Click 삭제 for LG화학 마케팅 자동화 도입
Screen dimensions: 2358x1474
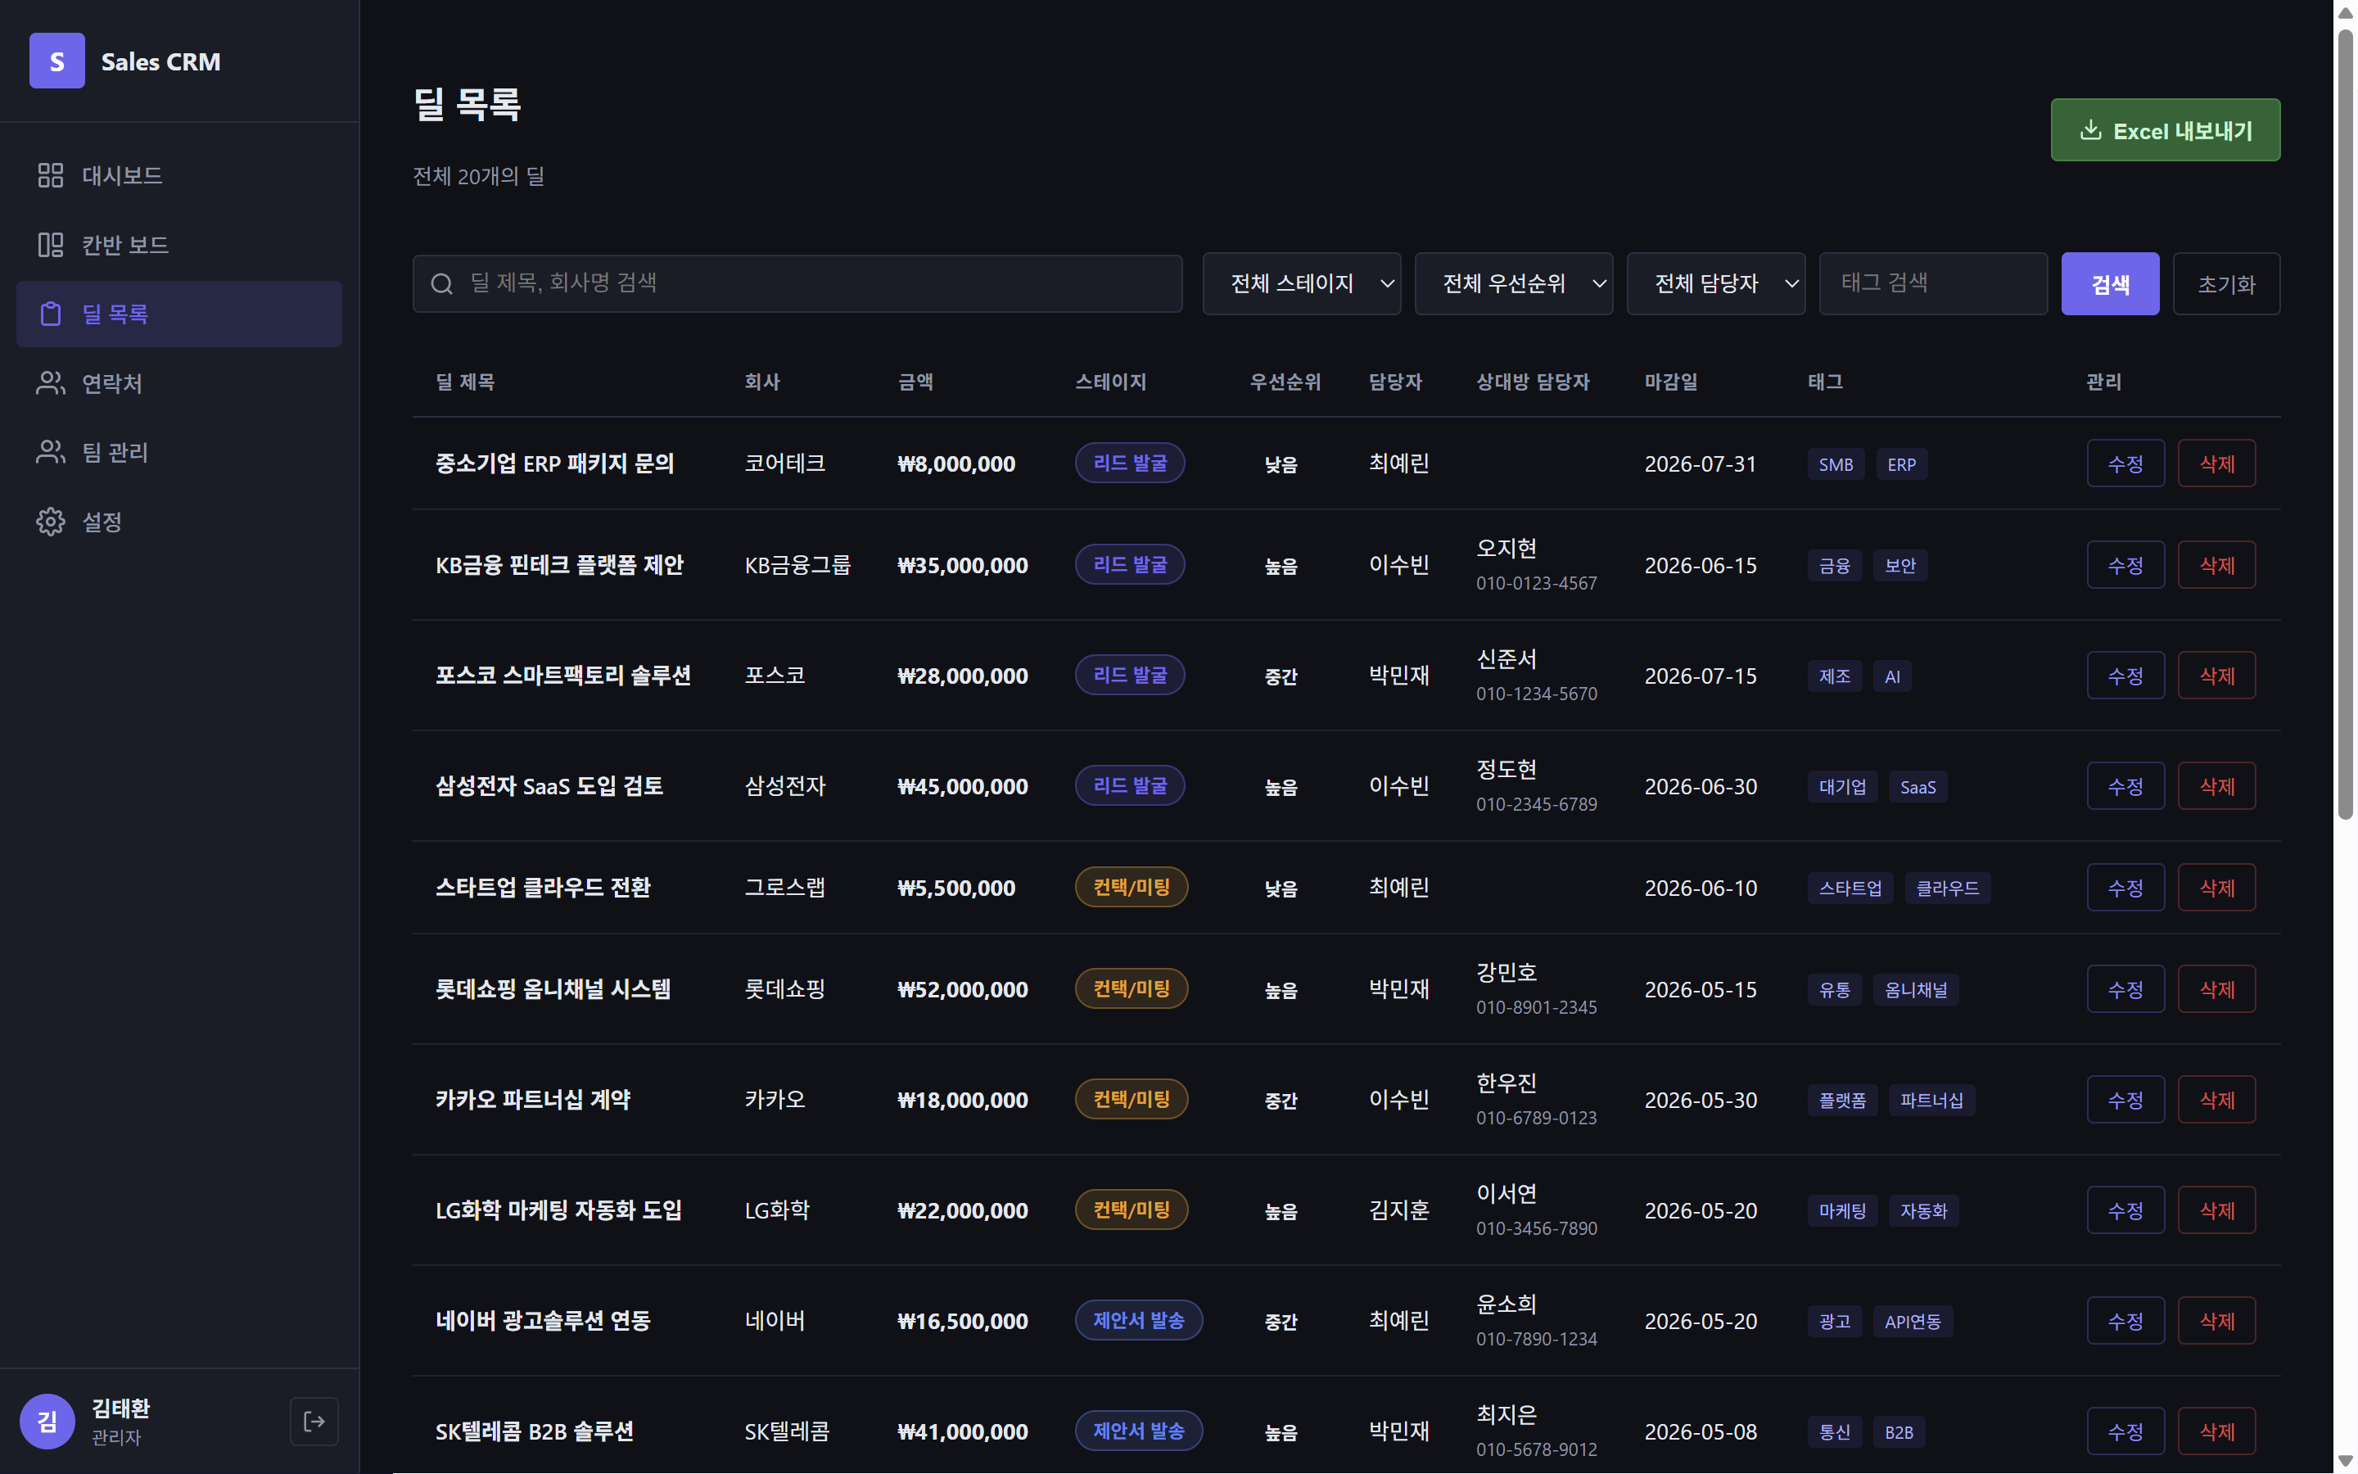[2216, 1211]
